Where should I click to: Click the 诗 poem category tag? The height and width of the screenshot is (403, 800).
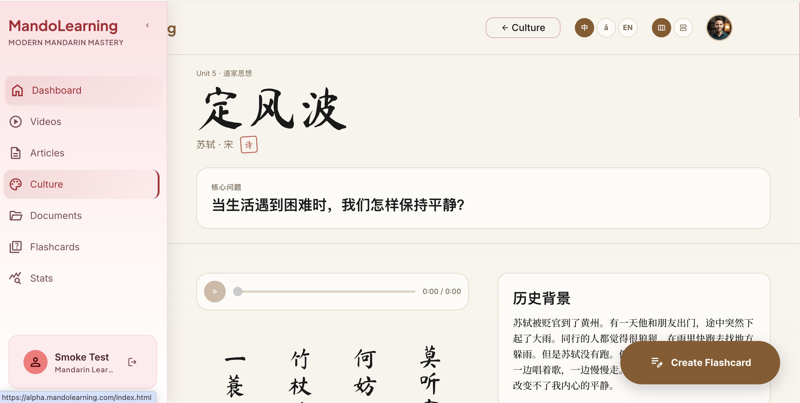[x=249, y=145]
